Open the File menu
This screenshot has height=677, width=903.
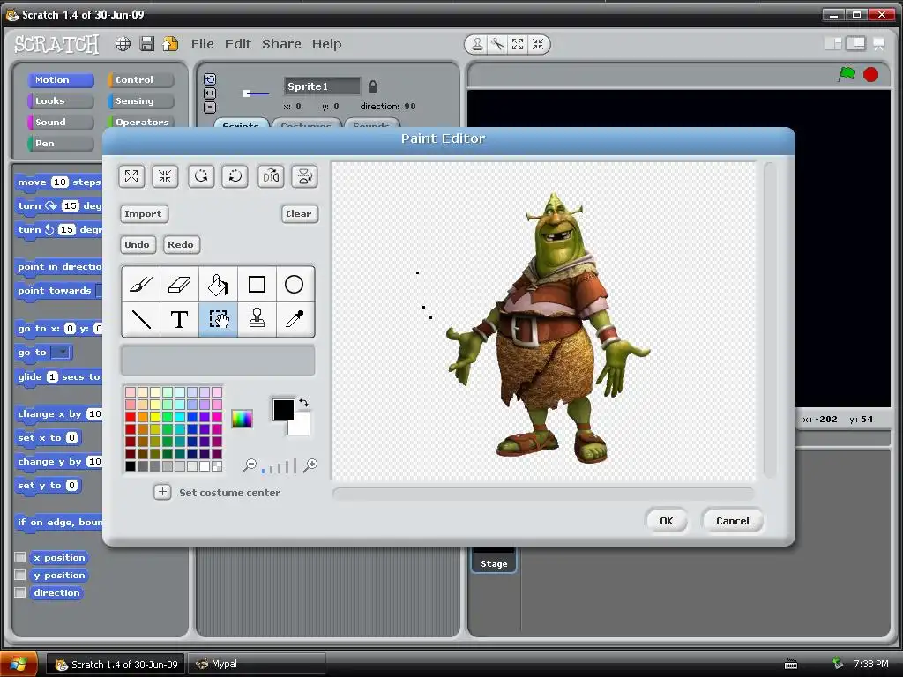[203, 44]
